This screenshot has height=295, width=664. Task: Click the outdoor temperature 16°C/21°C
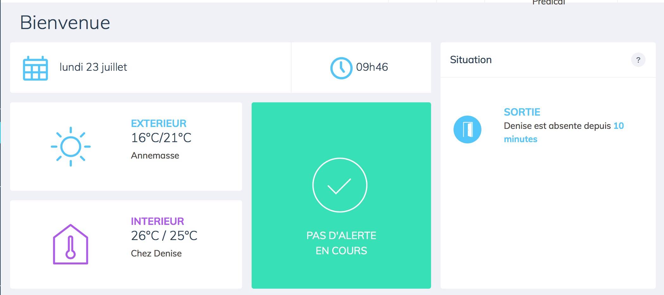tap(161, 138)
